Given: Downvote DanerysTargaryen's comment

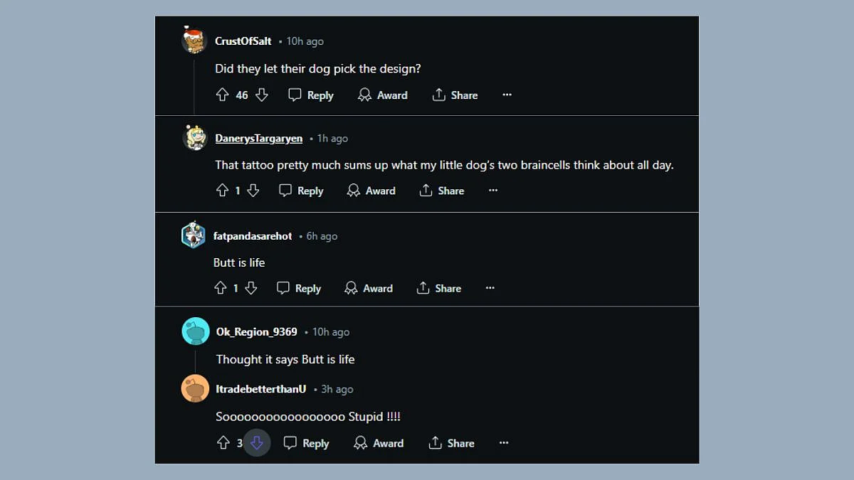Looking at the screenshot, I should click(253, 191).
